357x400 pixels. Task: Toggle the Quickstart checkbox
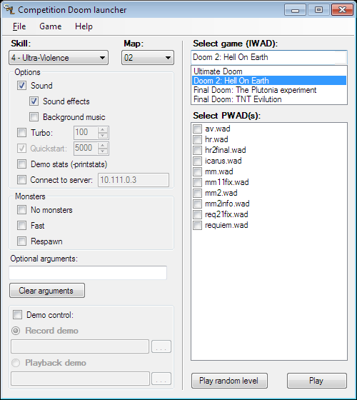point(21,149)
